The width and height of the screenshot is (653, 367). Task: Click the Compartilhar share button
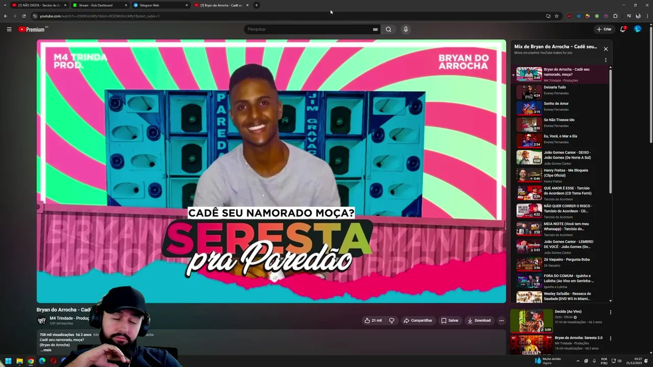(x=418, y=321)
